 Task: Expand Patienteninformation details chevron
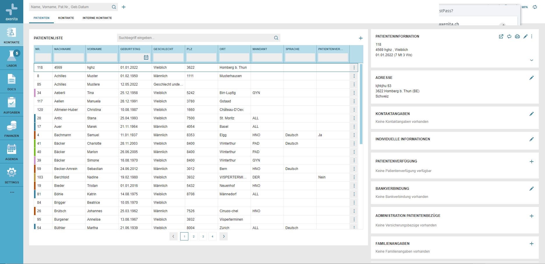click(532, 60)
